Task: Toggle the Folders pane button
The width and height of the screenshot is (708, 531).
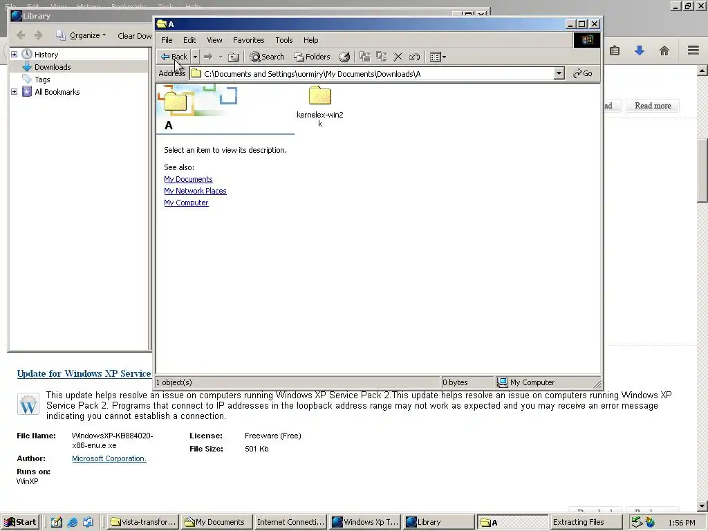Action: (x=312, y=57)
